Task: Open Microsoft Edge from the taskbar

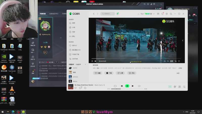Action: (x=13, y=112)
